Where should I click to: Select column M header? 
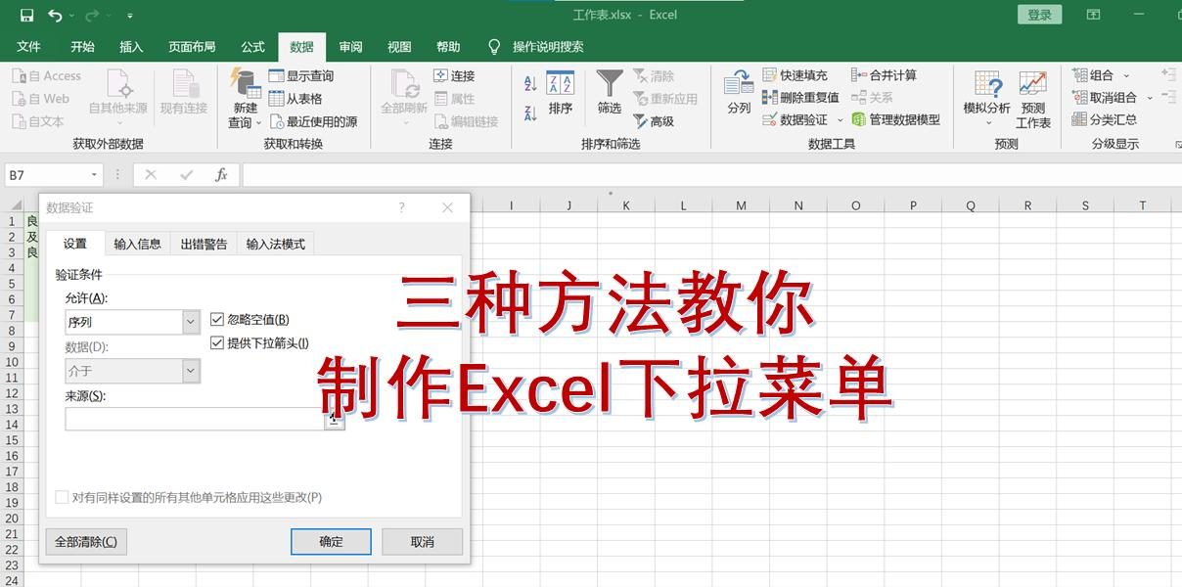pyautogui.click(x=741, y=205)
